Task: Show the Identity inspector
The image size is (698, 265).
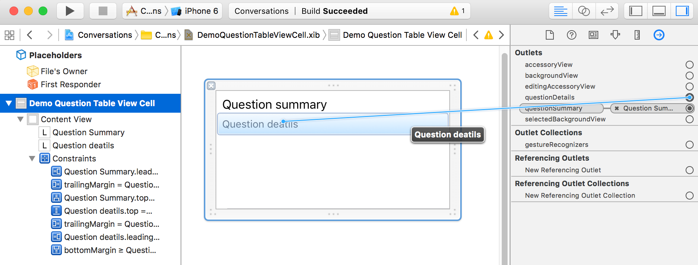Action: tap(594, 35)
